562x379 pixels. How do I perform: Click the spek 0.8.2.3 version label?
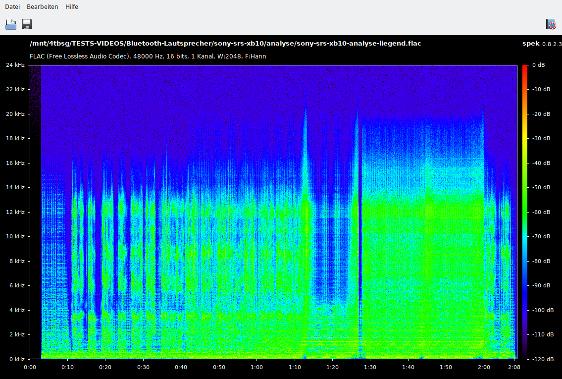(542, 44)
